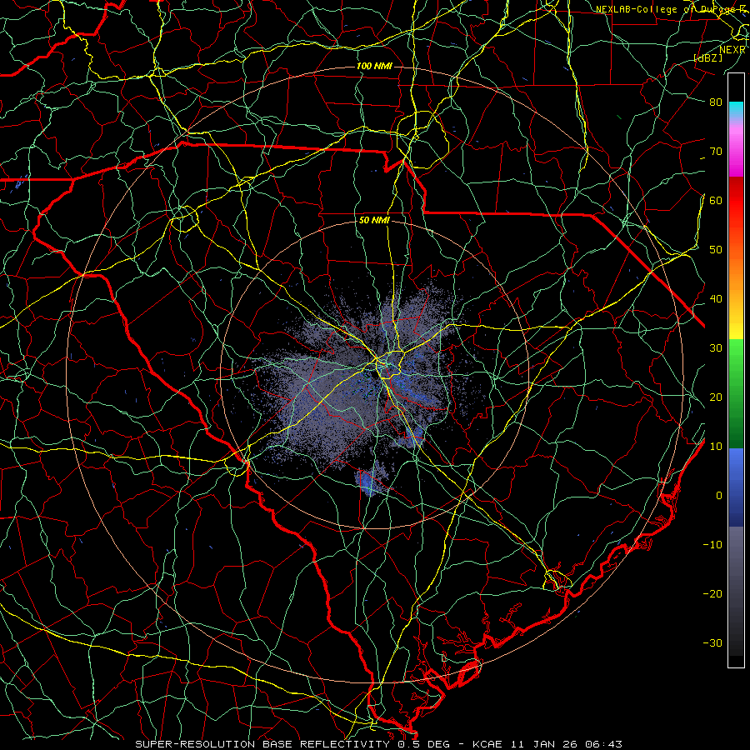Viewport: 750px width, 750px height.
Task: Click the -10 value on the dBZ scale
Action: [x=712, y=545]
